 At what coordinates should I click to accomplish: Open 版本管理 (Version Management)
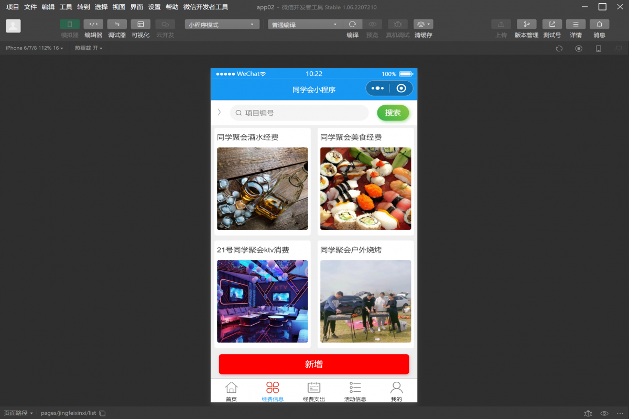(x=526, y=24)
